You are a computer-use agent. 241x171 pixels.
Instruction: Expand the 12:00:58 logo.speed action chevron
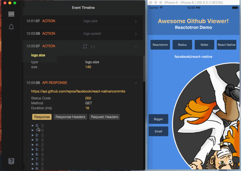click(136, 34)
